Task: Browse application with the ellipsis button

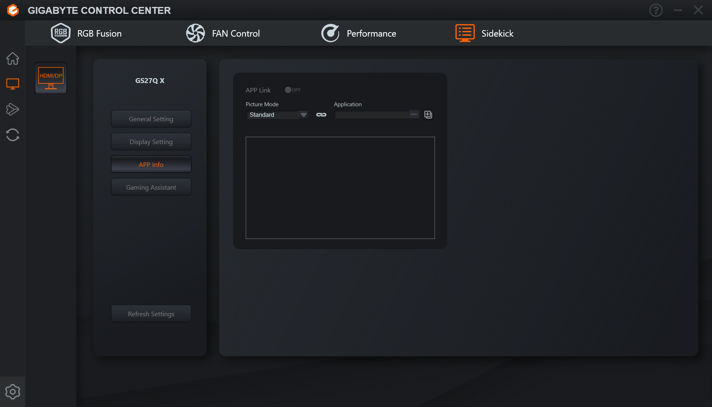Action: (414, 114)
